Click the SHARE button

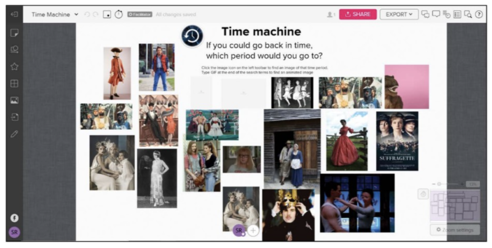click(357, 14)
